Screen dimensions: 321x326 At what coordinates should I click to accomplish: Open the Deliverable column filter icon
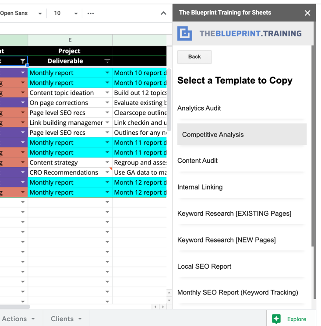click(x=107, y=61)
